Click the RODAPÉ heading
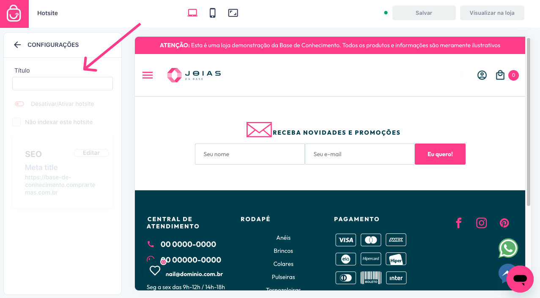 (x=255, y=219)
